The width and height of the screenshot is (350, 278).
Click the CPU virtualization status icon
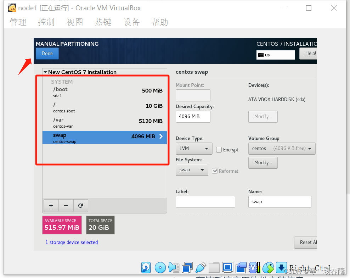coord(255,267)
